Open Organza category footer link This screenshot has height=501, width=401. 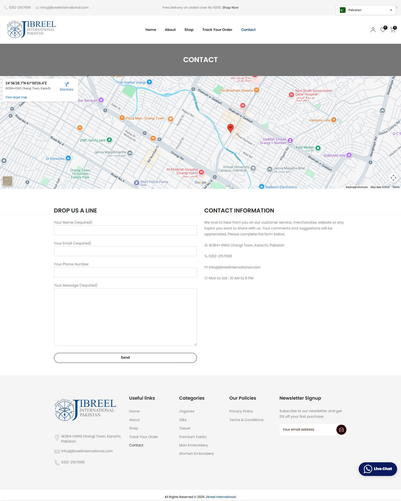click(187, 411)
